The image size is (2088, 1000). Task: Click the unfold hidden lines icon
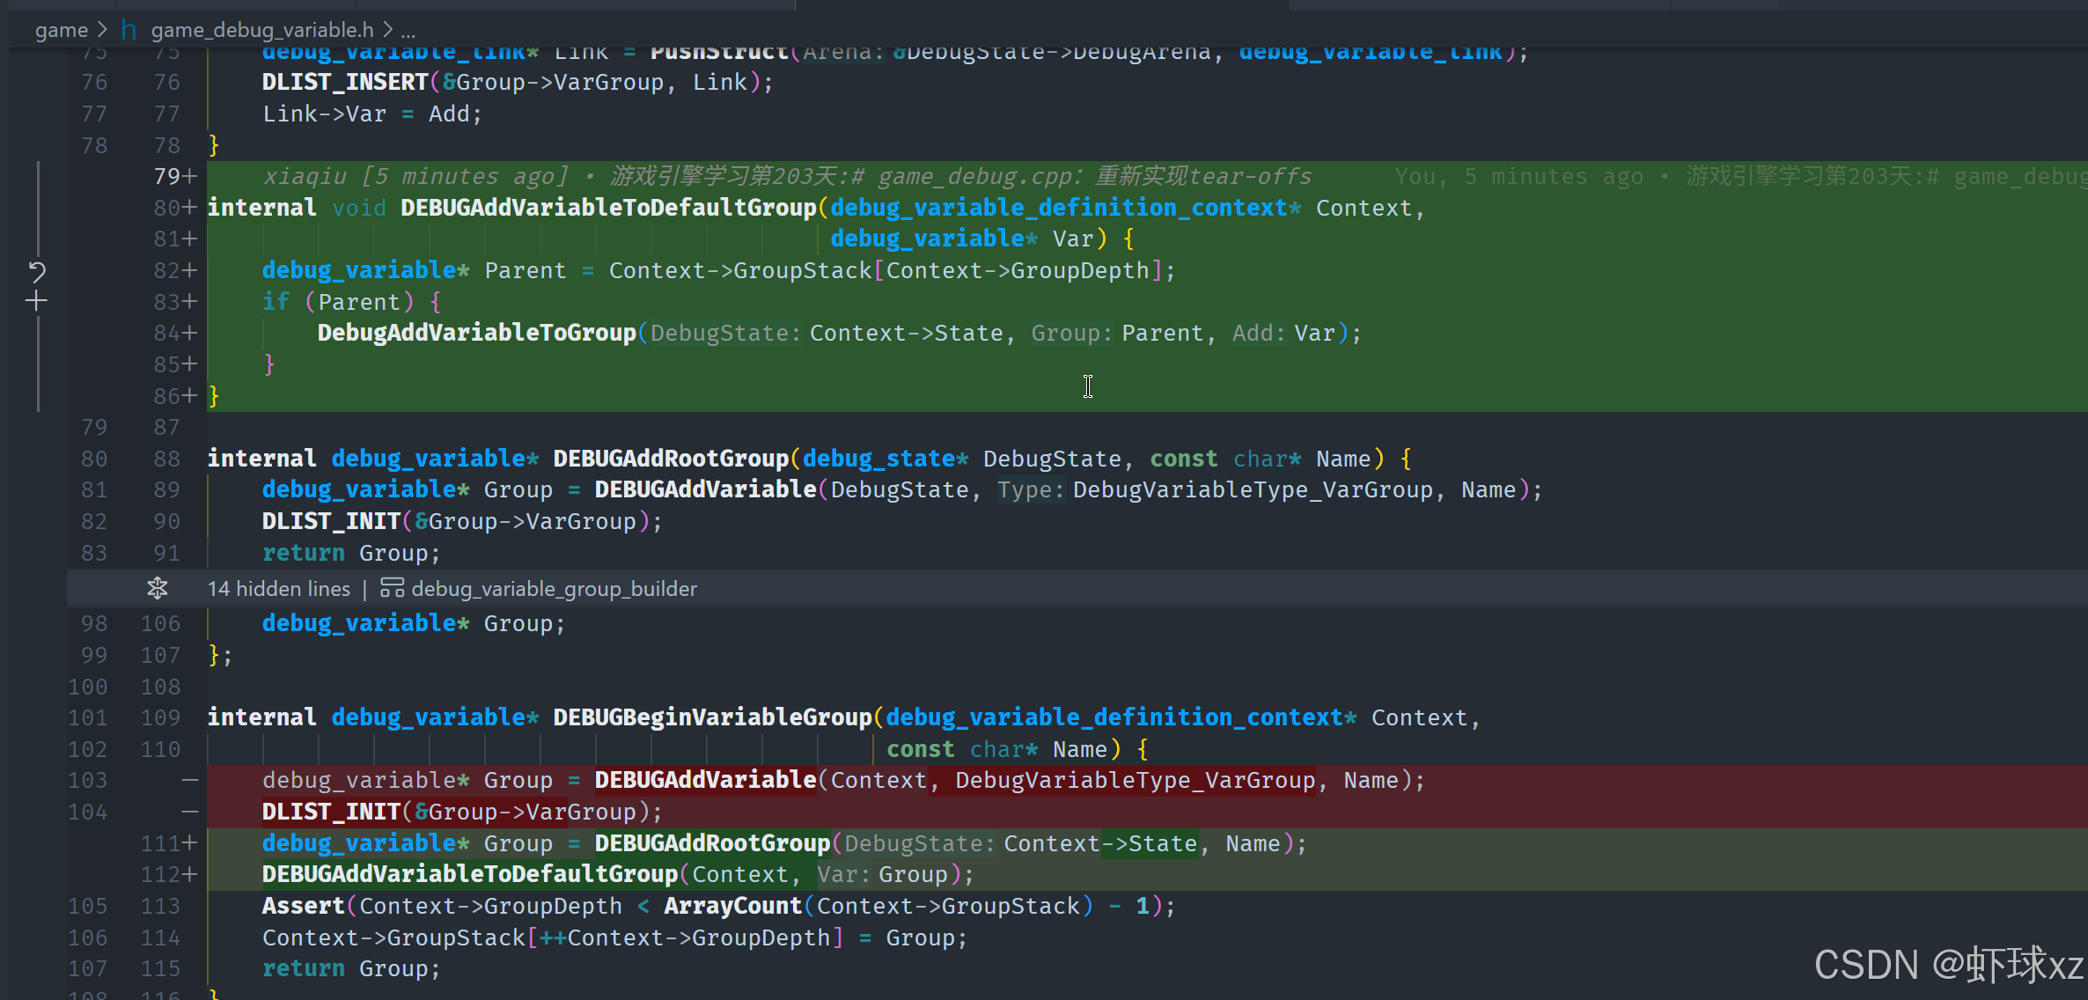coord(158,588)
